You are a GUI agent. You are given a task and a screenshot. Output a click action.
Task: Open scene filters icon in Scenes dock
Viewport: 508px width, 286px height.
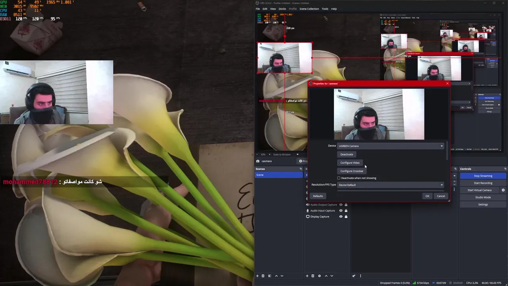point(269,276)
